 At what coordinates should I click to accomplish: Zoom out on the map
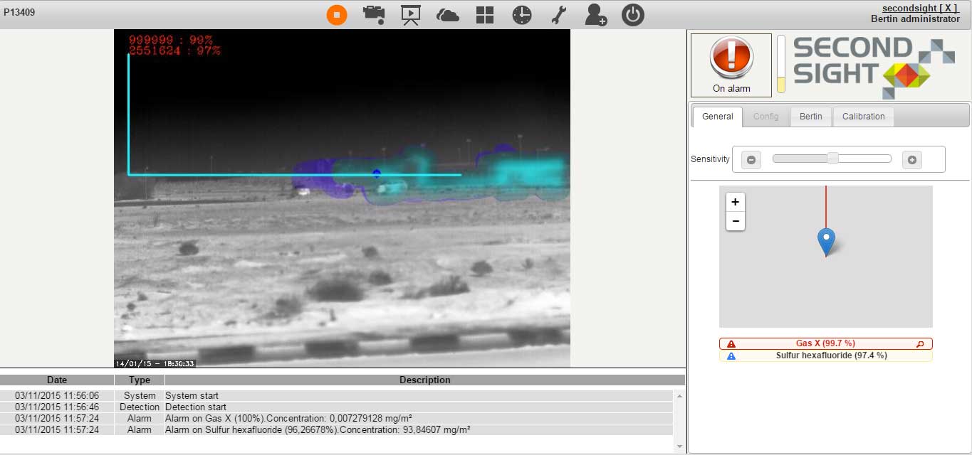tap(736, 221)
